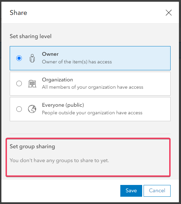Viewport: 181px width, 204px height.
Task: Click the 'You don't have any groups' message
Action: tap(59, 160)
